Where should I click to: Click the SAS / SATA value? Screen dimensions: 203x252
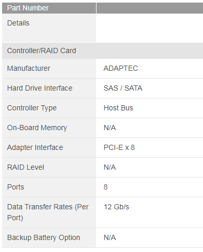123,88
